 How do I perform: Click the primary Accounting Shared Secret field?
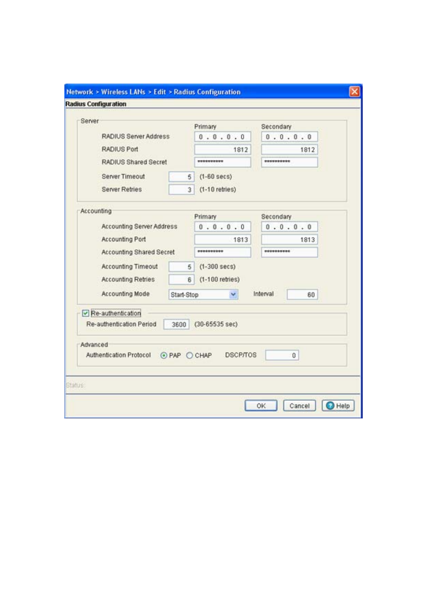point(223,252)
